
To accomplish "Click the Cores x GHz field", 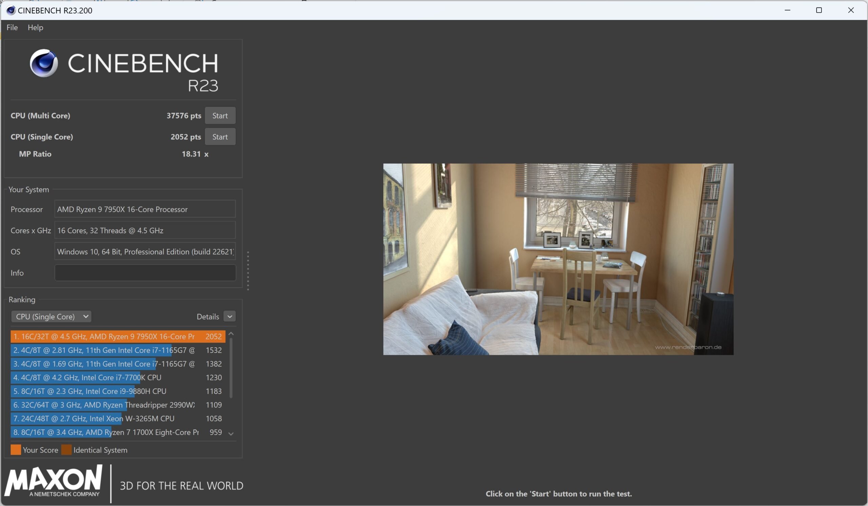I will coord(145,230).
